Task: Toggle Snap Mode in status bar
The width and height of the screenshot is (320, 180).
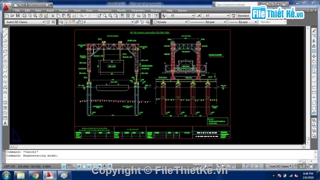Action: [x=63, y=166]
